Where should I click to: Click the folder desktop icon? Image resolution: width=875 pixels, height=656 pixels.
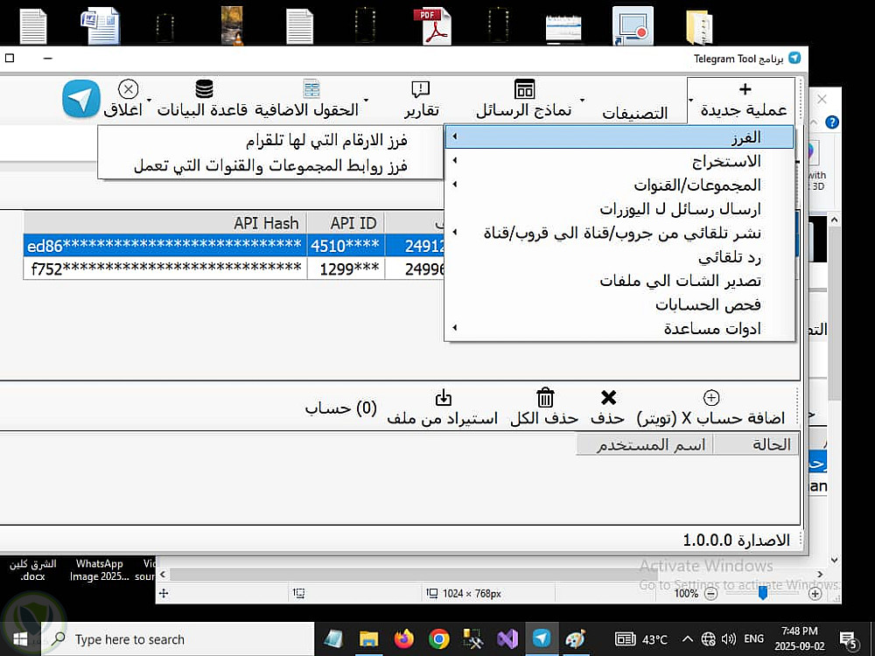[x=699, y=27]
